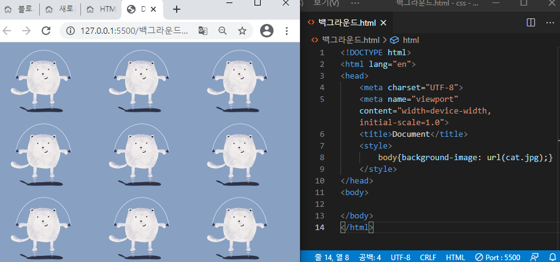Image resolution: width=560 pixels, height=262 pixels.
Task: Click the opening <body> tag line
Action: 355,192
